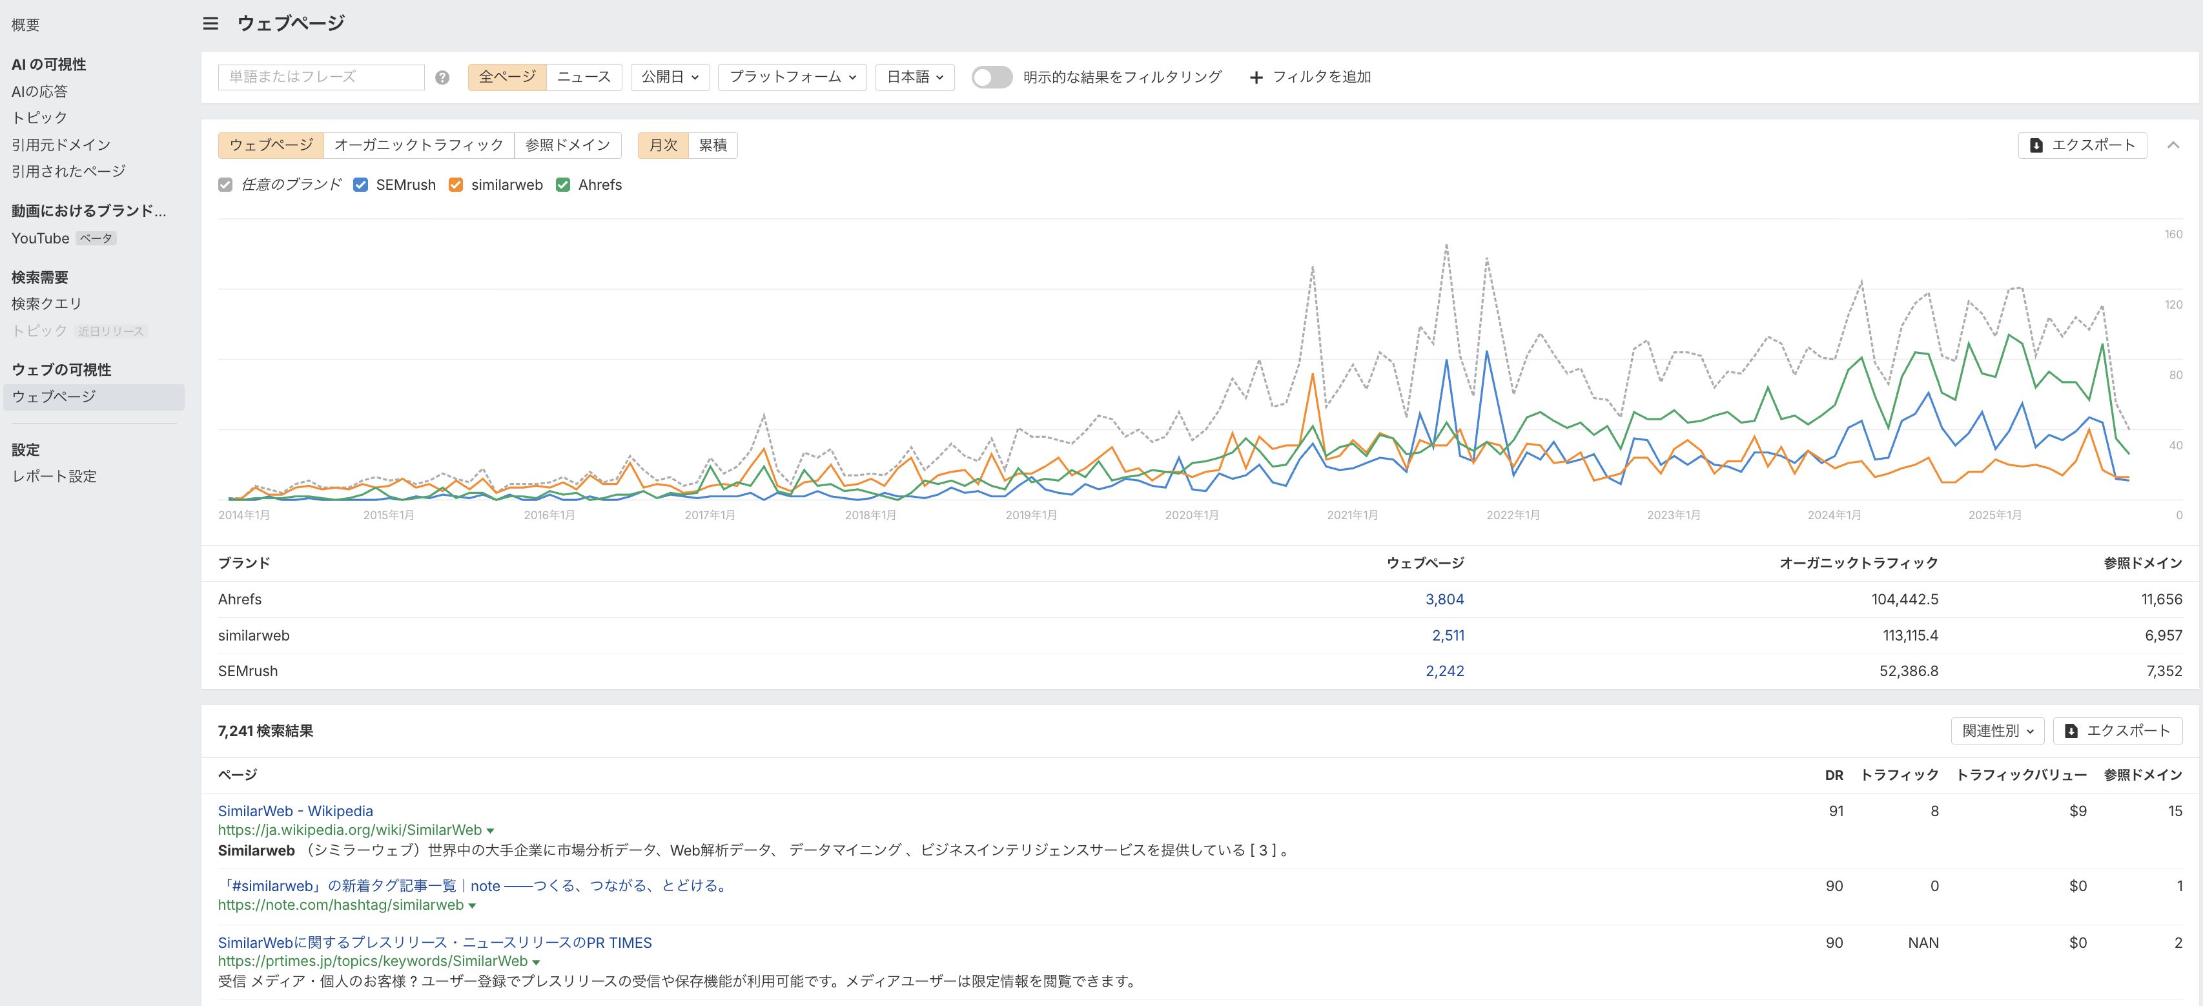Uncheck the similarweb brand checkbox
Screen dimensions: 2203x1006
(x=456, y=185)
